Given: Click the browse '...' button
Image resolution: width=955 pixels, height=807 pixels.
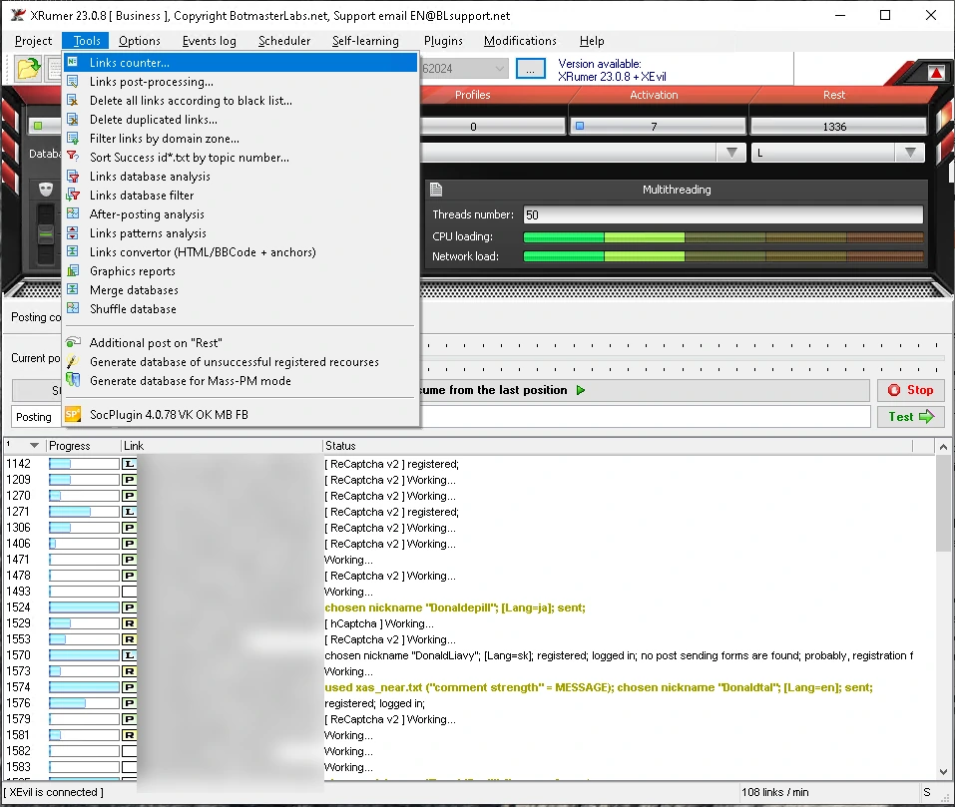Looking at the screenshot, I should 531,68.
